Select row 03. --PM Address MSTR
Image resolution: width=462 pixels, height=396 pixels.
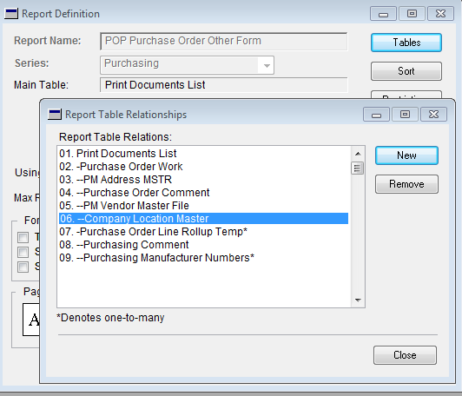point(203,180)
